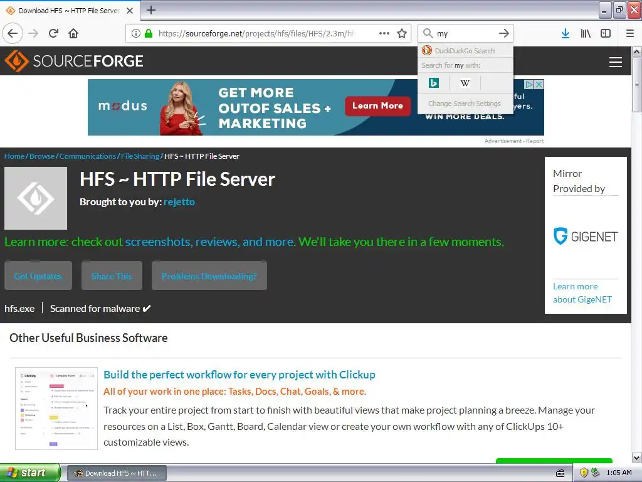Go back to the previous page
642x482 pixels.
coord(13,33)
